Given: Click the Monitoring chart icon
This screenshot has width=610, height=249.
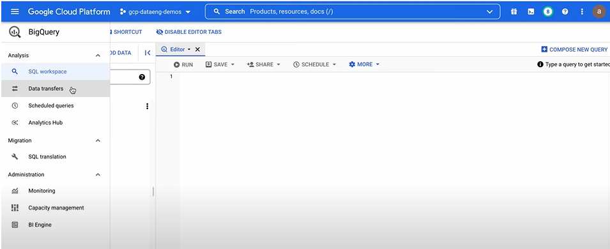Looking at the screenshot, I should [x=15, y=191].
